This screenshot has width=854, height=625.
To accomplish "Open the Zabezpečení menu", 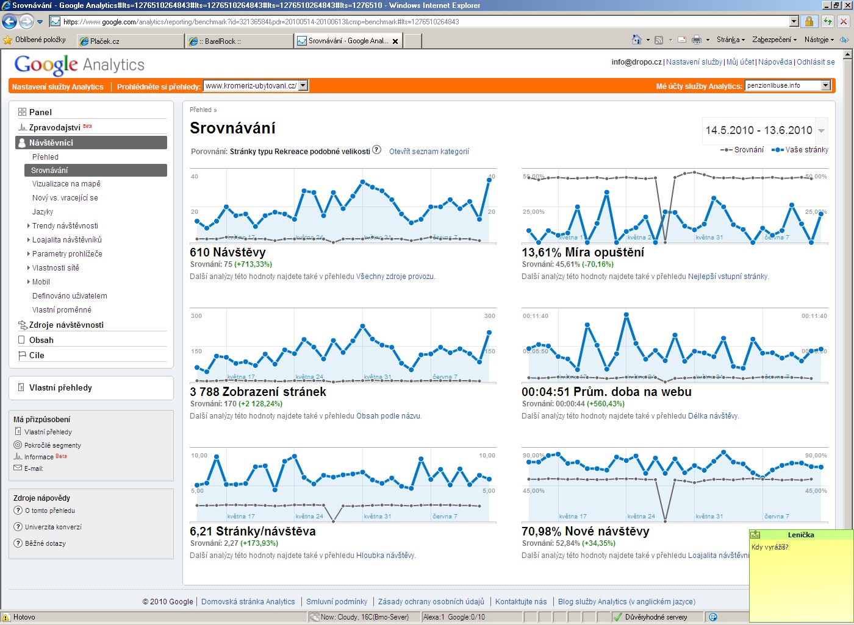I will pos(774,40).
